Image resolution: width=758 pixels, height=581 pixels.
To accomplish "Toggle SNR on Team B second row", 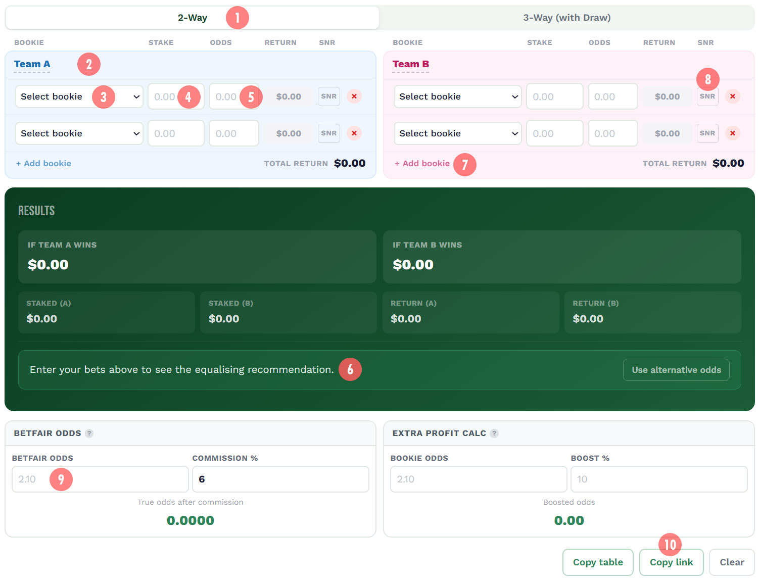I will pyautogui.click(x=707, y=133).
